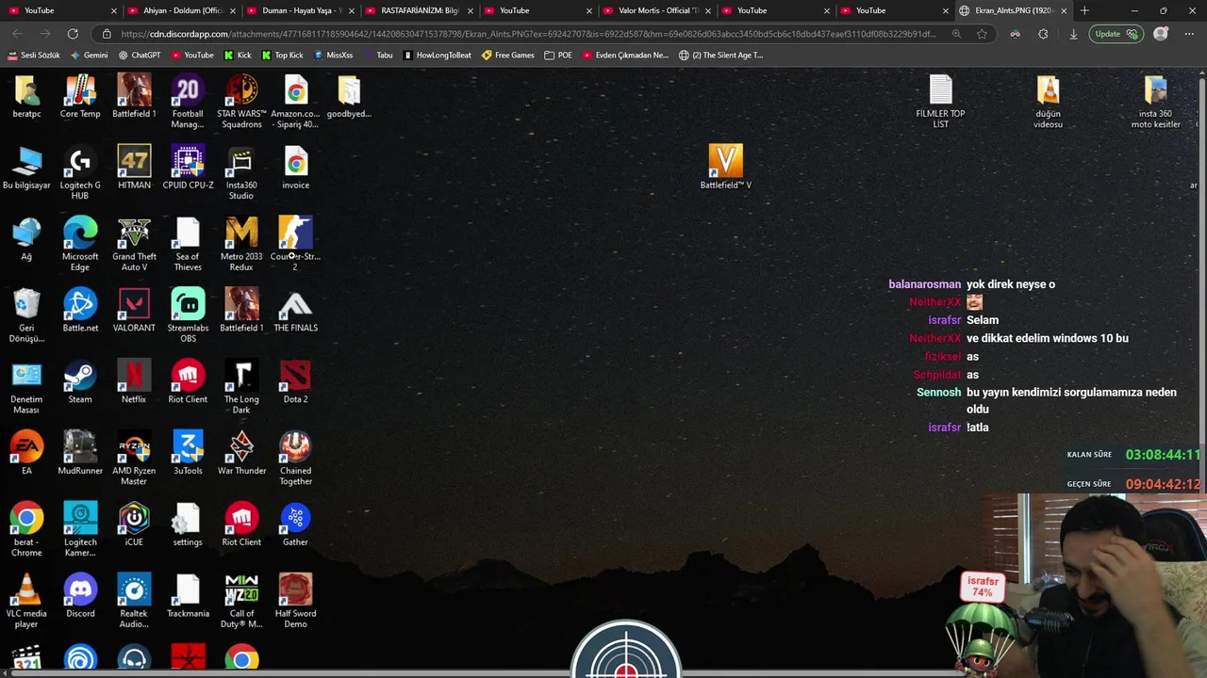Launch VLC media player shortcut
Viewport: 1207px width, 678px height.
click(x=26, y=602)
